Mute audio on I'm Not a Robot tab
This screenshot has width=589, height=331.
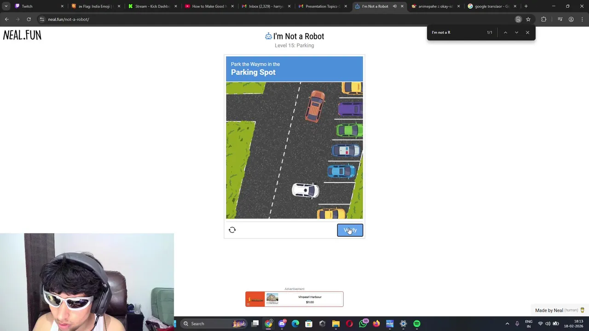pos(394,6)
